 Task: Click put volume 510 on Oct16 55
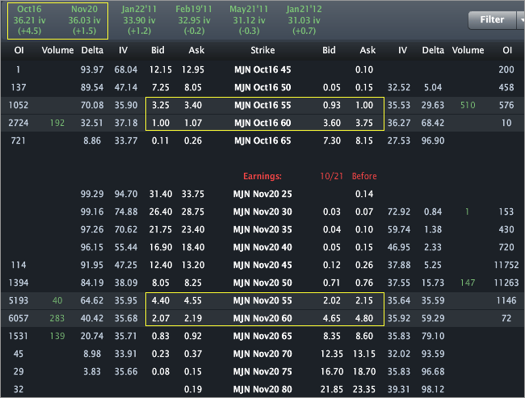[x=468, y=105]
